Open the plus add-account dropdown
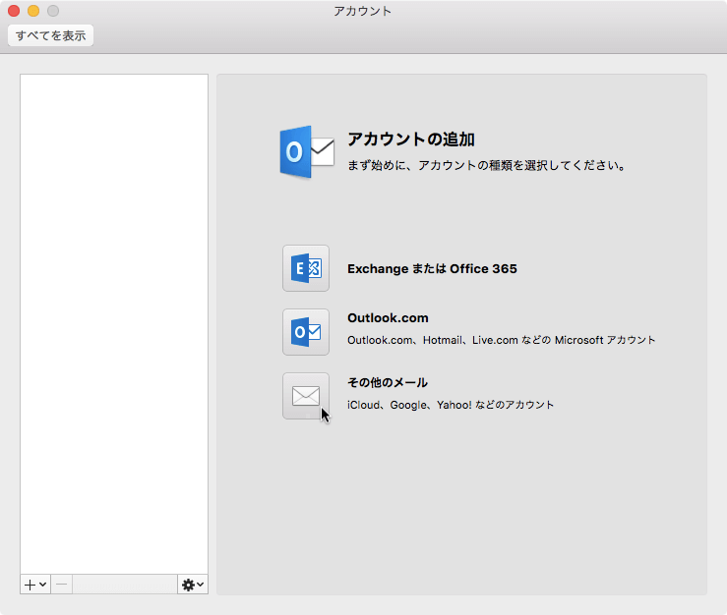The height and width of the screenshot is (615, 727). (x=35, y=585)
